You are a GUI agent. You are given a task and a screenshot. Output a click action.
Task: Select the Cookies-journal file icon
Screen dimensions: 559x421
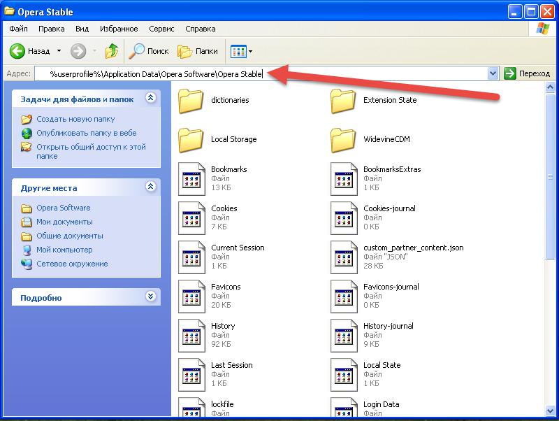click(344, 218)
